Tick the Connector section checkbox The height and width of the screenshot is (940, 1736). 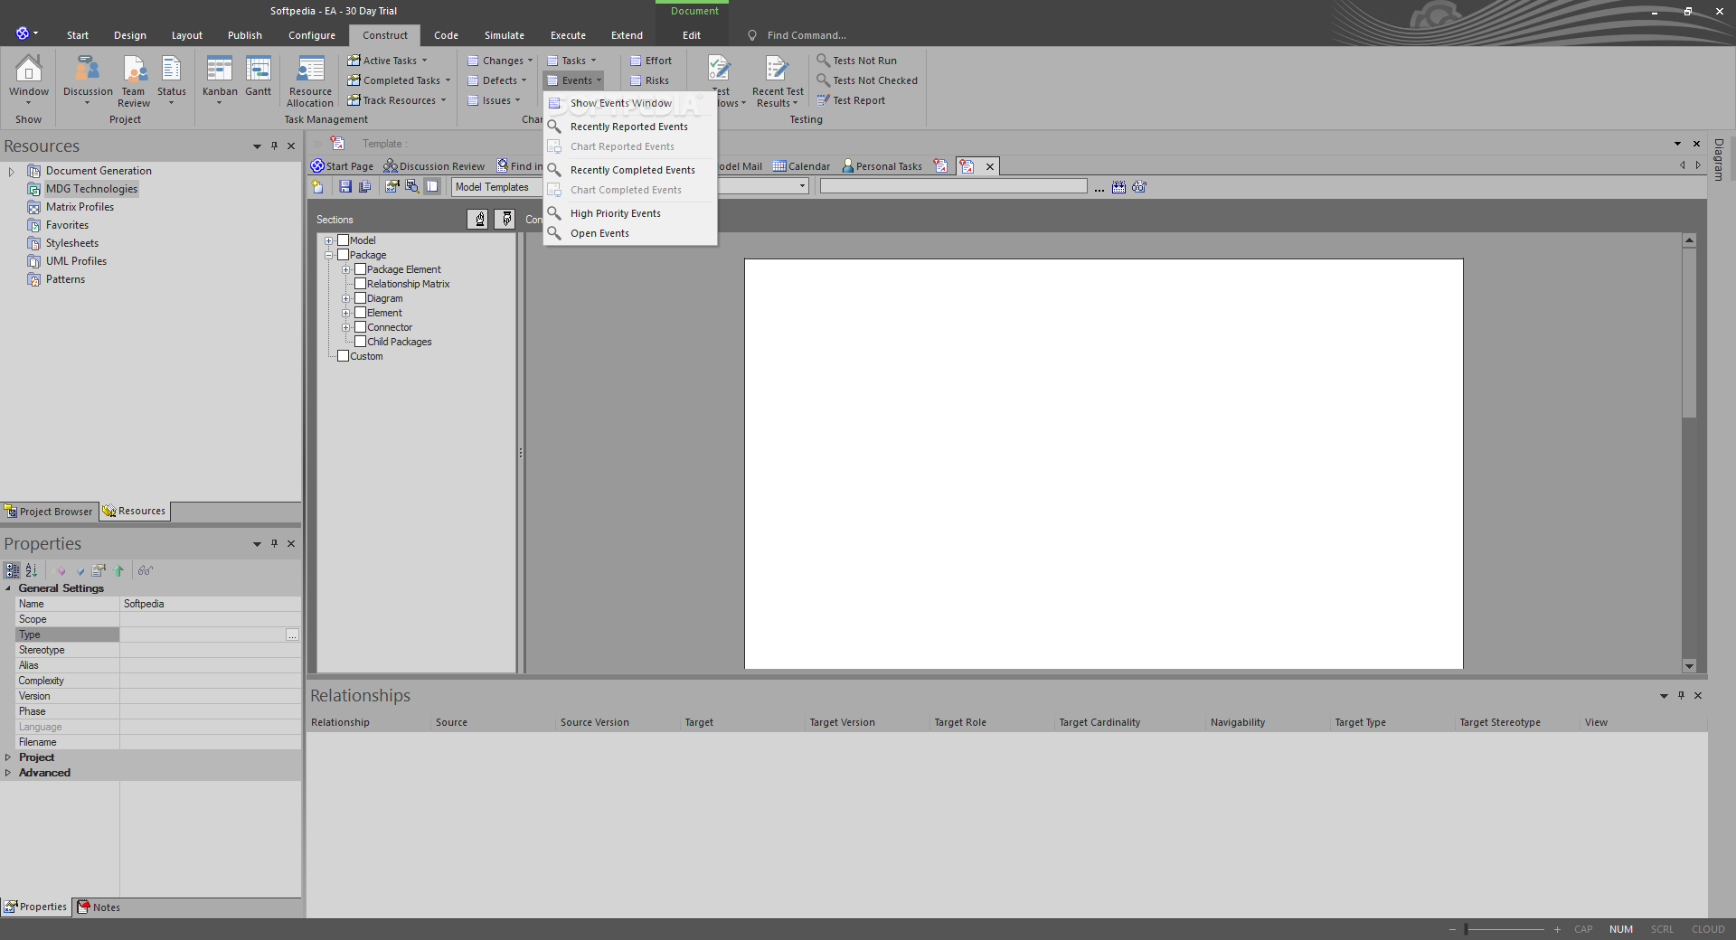click(360, 327)
